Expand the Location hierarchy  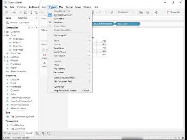click(x=5, y=57)
